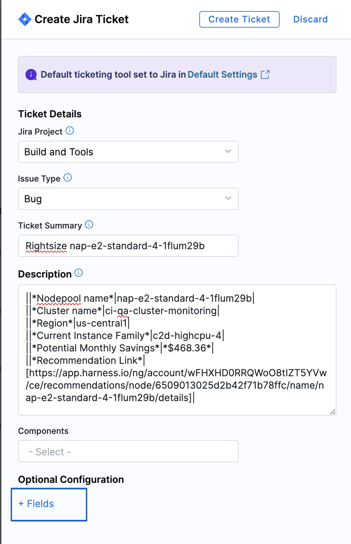Click info icon next to Issue Type
Image resolution: width=351 pixels, height=544 pixels.
pyautogui.click(x=68, y=177)
